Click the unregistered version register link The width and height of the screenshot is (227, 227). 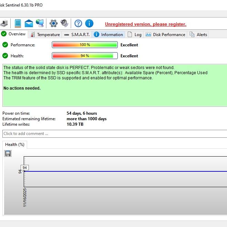(x=146, y=24)
